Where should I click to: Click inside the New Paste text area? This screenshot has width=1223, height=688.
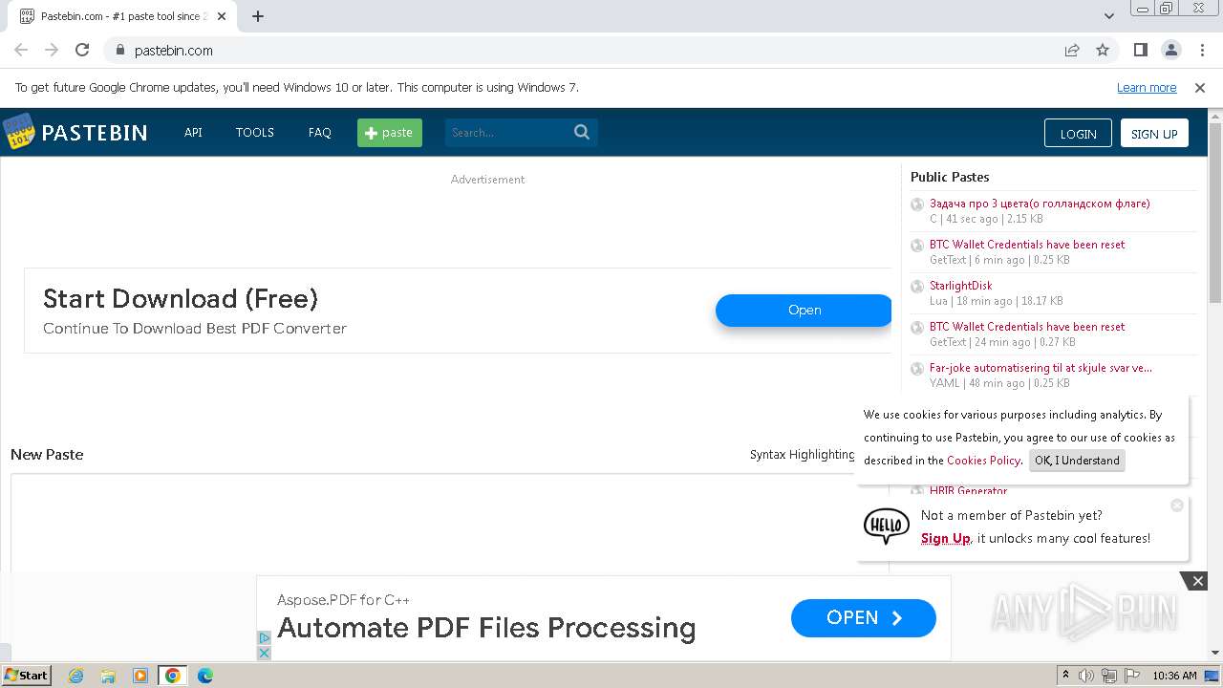click(449, 524)
